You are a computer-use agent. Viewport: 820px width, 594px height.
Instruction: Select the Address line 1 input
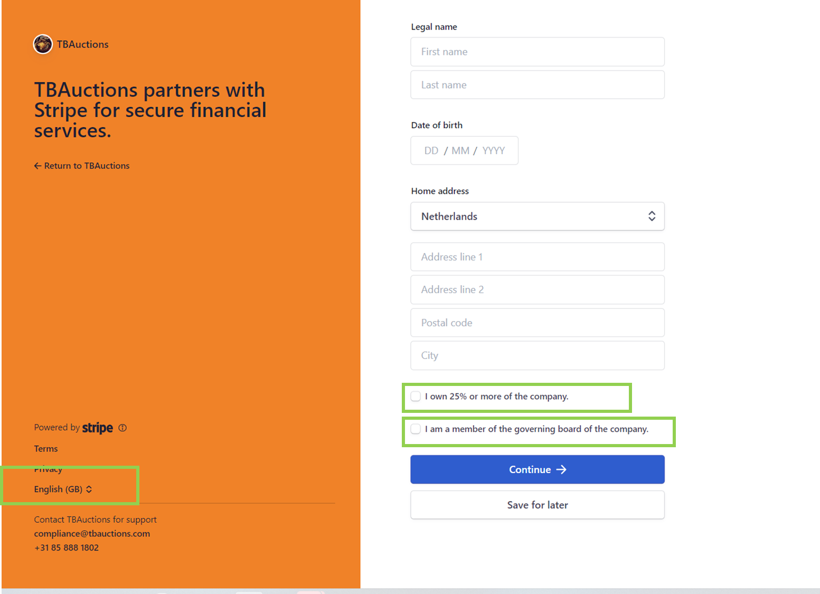(537, 257)
